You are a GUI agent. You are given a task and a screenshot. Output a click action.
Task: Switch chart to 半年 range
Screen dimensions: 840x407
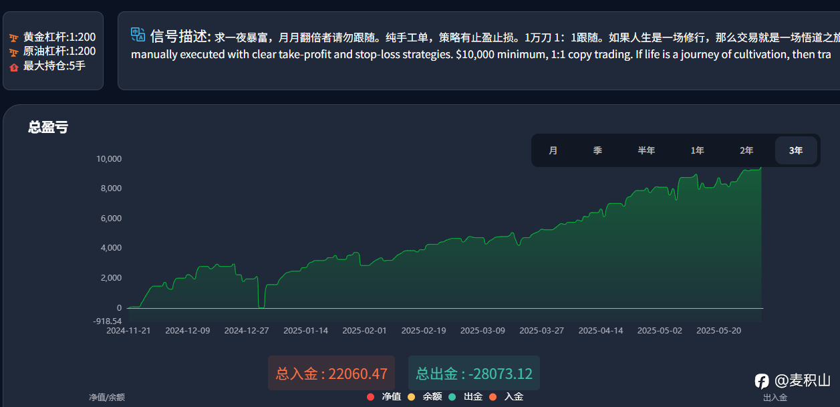pyautogui.click(x=646, y=150)
